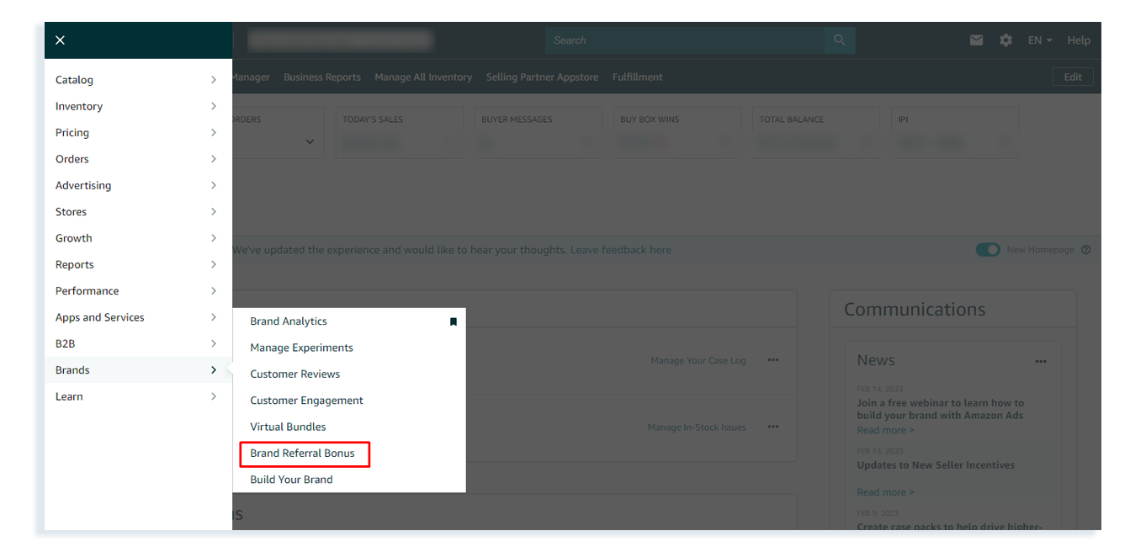
Task: Expand the Inventory menu
Action: click(138, 106)
